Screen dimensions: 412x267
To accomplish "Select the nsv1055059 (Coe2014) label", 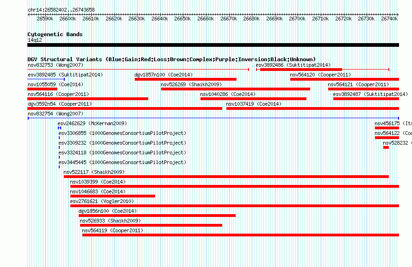I will coord(56,84).
